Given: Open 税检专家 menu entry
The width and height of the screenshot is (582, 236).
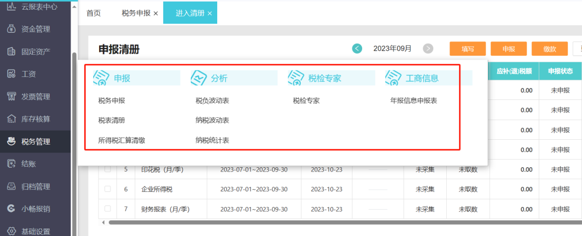Looking at the screenshot, I should coord(306,101).
